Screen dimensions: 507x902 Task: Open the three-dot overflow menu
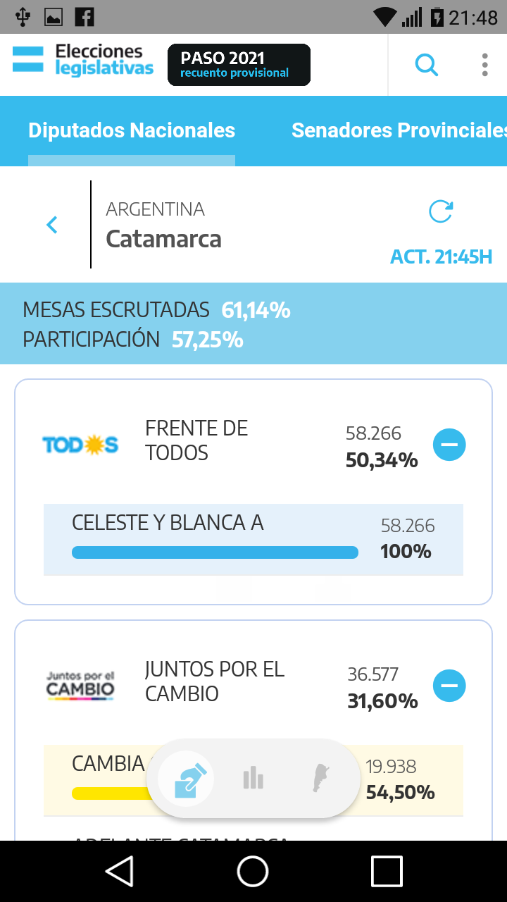tap(484, 65)
